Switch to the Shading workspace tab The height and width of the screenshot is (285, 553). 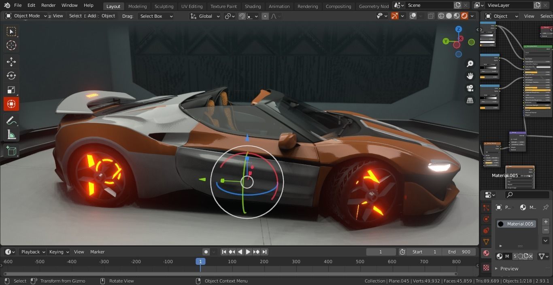tap(253, 6)
